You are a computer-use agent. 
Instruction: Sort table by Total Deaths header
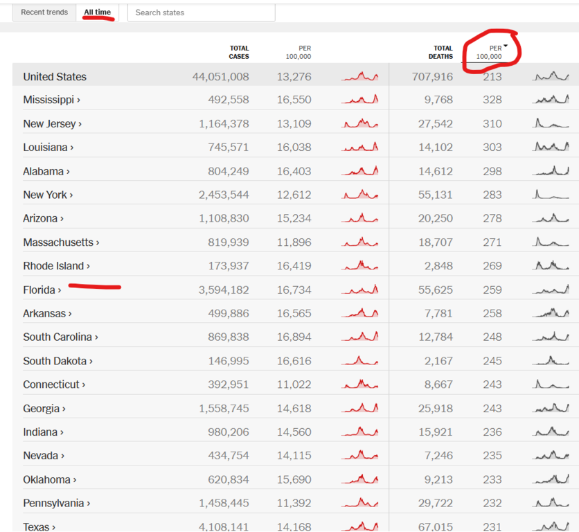[x=440, y=52]
